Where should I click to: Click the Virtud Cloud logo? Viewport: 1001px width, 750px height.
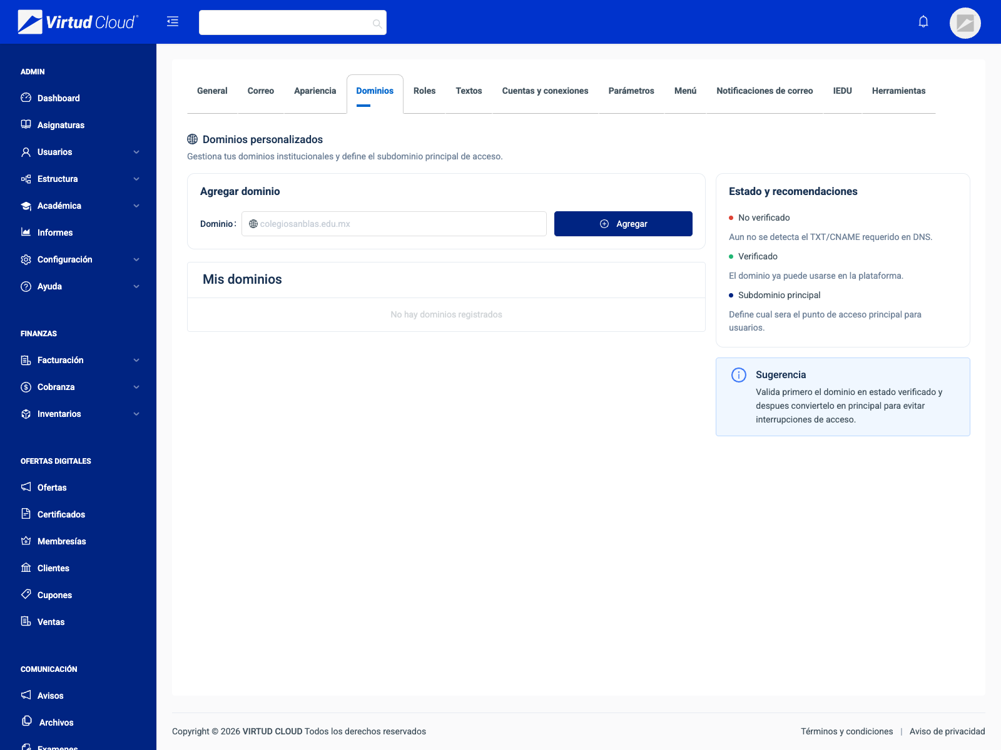78,22
